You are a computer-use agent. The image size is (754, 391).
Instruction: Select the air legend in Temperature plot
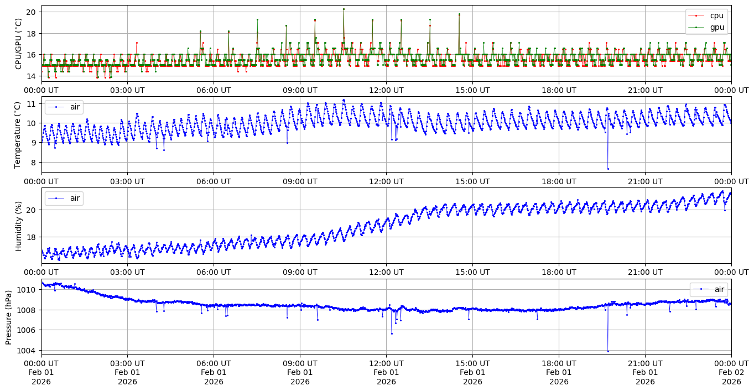[65, 107]
